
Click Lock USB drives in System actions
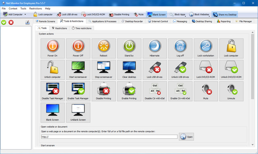point(155,70)
